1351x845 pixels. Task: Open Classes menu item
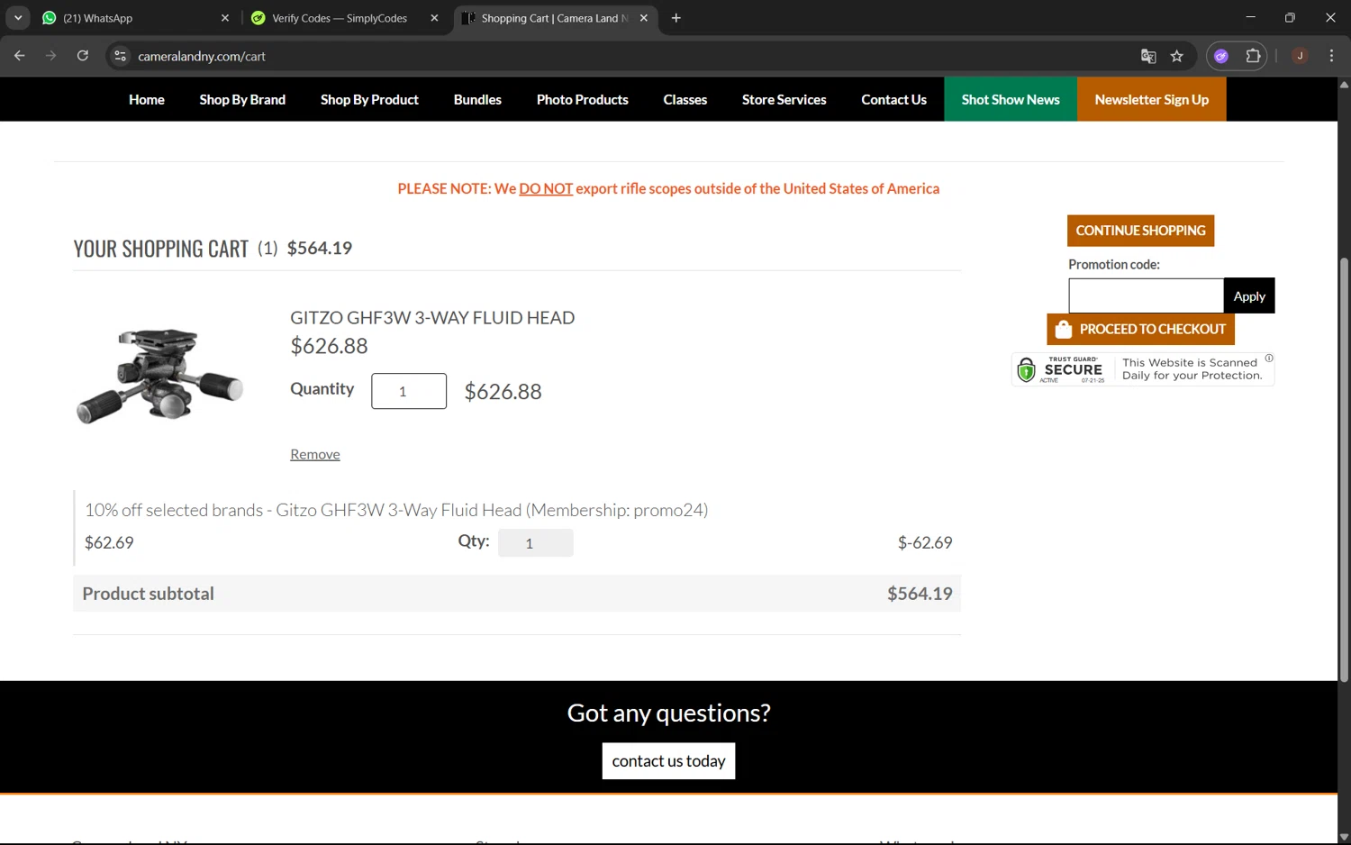point(685,99)
